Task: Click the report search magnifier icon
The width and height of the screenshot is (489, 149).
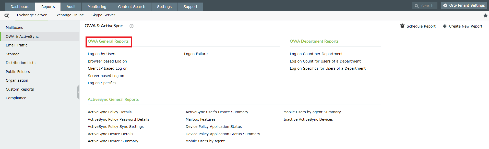Action: 7,16
